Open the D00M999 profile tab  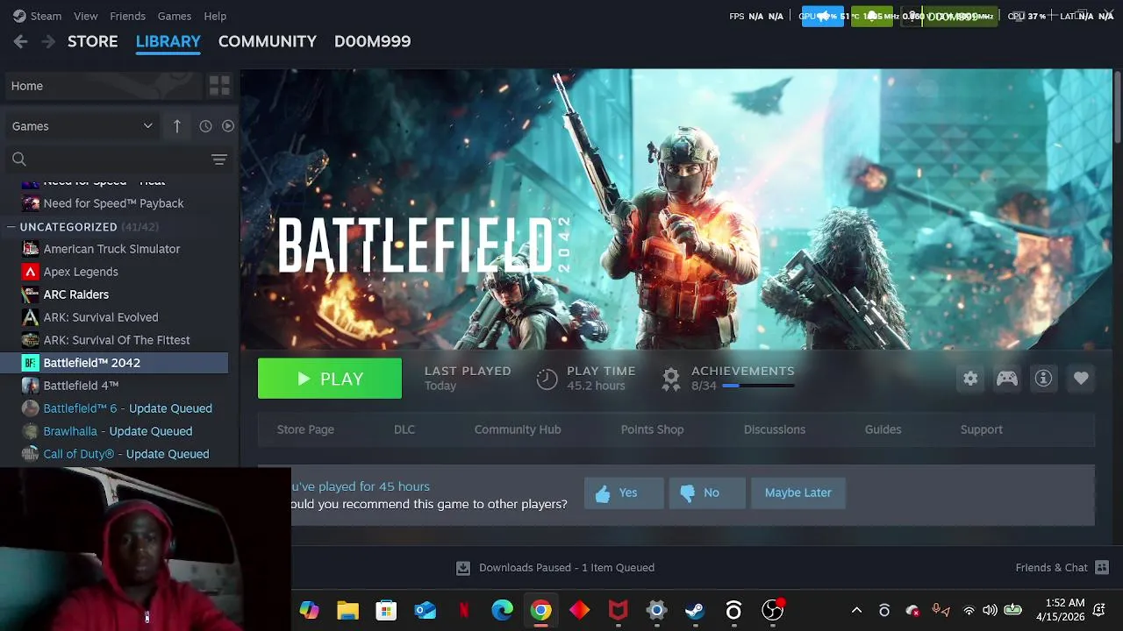(x=372, y=41)
